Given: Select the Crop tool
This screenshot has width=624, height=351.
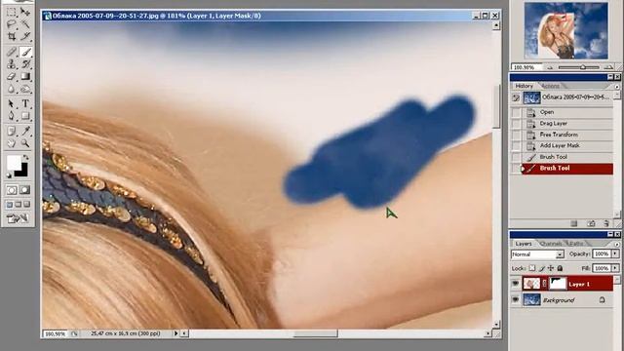Looking at the screenshot, I should pos(12,36).
